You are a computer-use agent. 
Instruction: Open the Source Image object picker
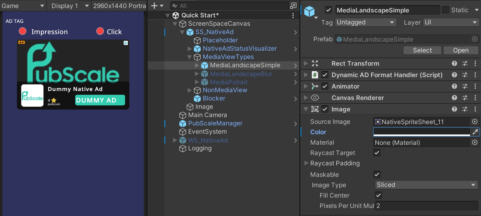(x=475, y=122)
